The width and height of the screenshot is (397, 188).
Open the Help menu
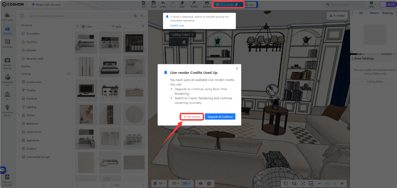(x=371, y=4)
